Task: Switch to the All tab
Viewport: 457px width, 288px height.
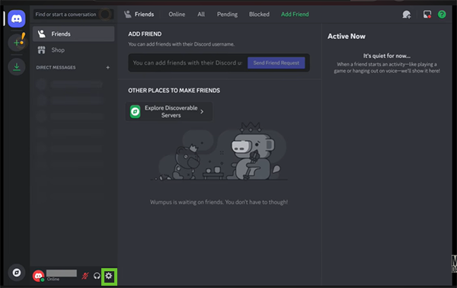Action: pyautogui.click(x=201, y=14)
